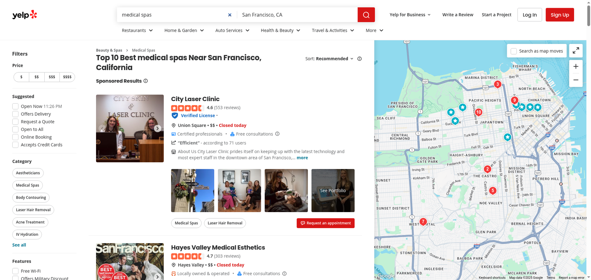Enable Search as map moves
The image size is (591, 280).
tap(514, 51)
